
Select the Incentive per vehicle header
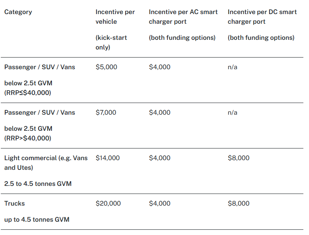click(115, 17)
